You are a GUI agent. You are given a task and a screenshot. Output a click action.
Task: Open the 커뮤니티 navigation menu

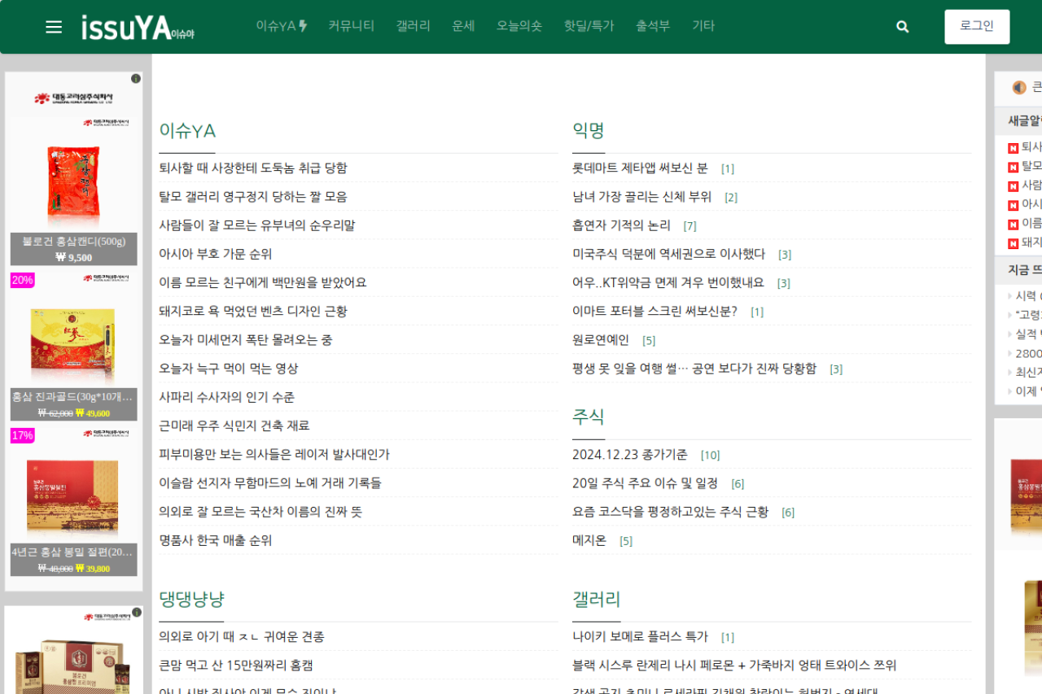(351, 26)
